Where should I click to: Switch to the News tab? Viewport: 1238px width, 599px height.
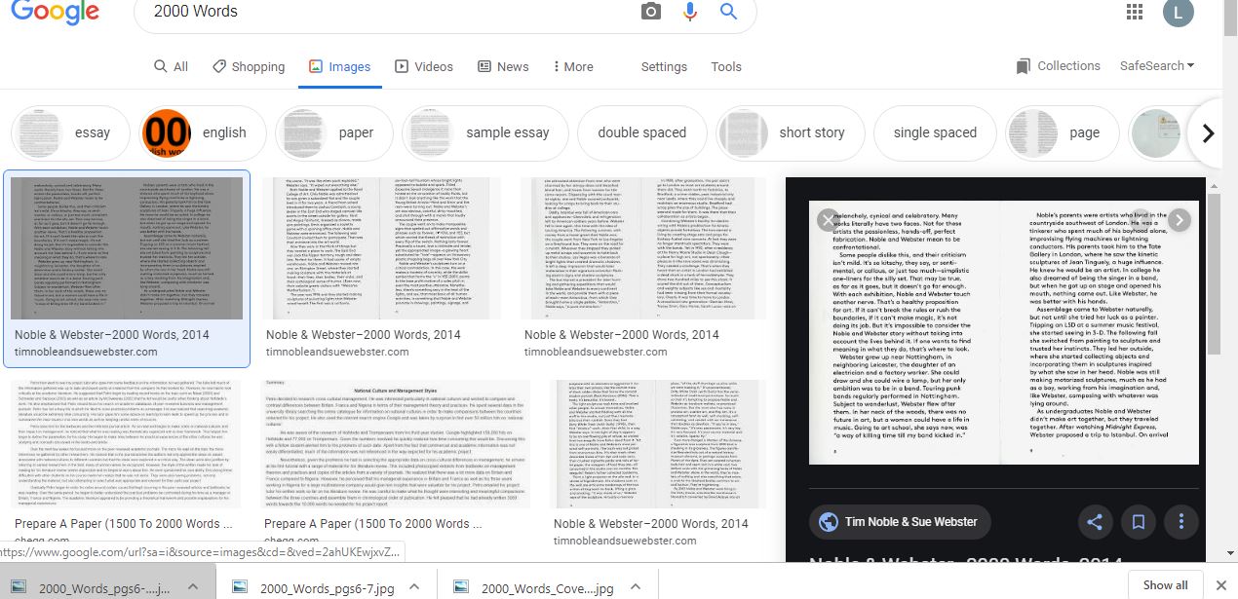pyautogui.click(x=502, y=66)
